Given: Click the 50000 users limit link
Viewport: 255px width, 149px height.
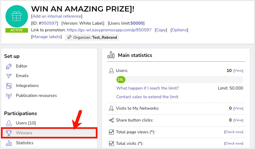Looking at the screenshot, I should [137, 23].
